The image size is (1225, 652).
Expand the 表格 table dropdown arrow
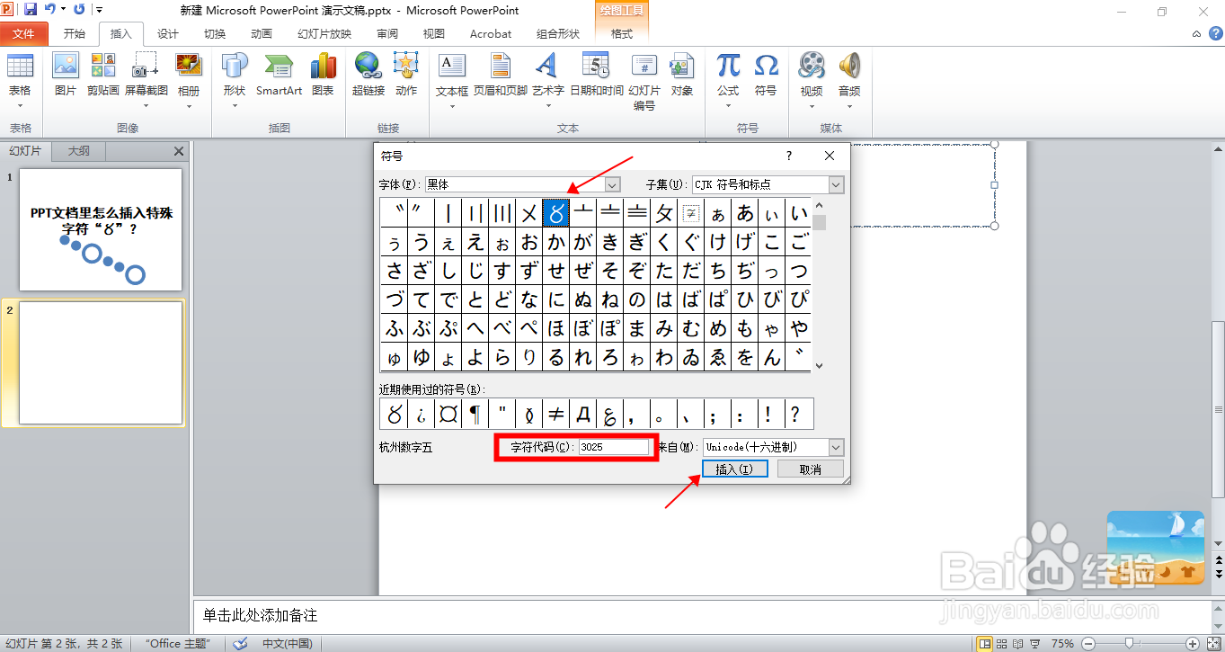(x=20, y=106)
